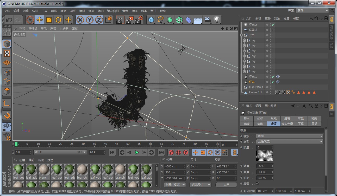Click the 应用 apply button

coord(226,185)
